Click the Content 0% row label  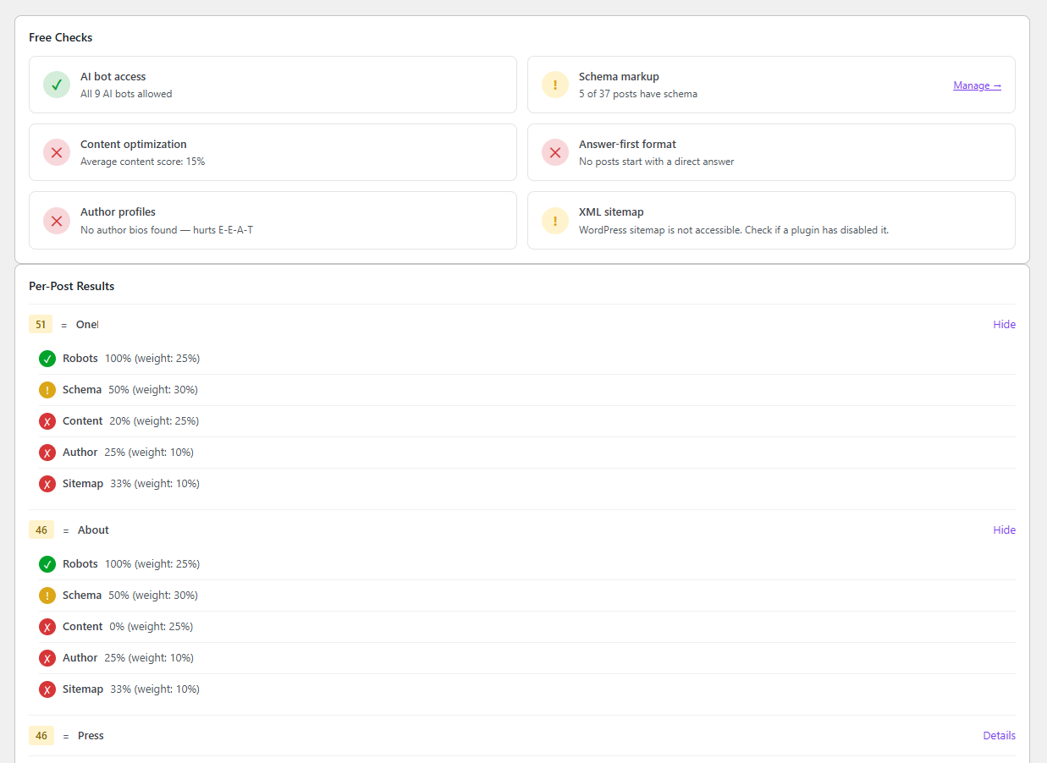[x=83, y=627]
